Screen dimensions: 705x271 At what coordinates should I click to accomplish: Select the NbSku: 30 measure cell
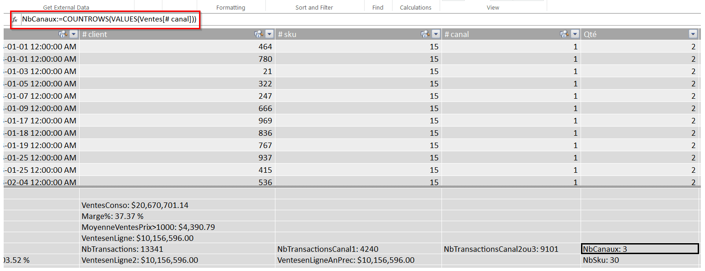[x=640, y=260]
